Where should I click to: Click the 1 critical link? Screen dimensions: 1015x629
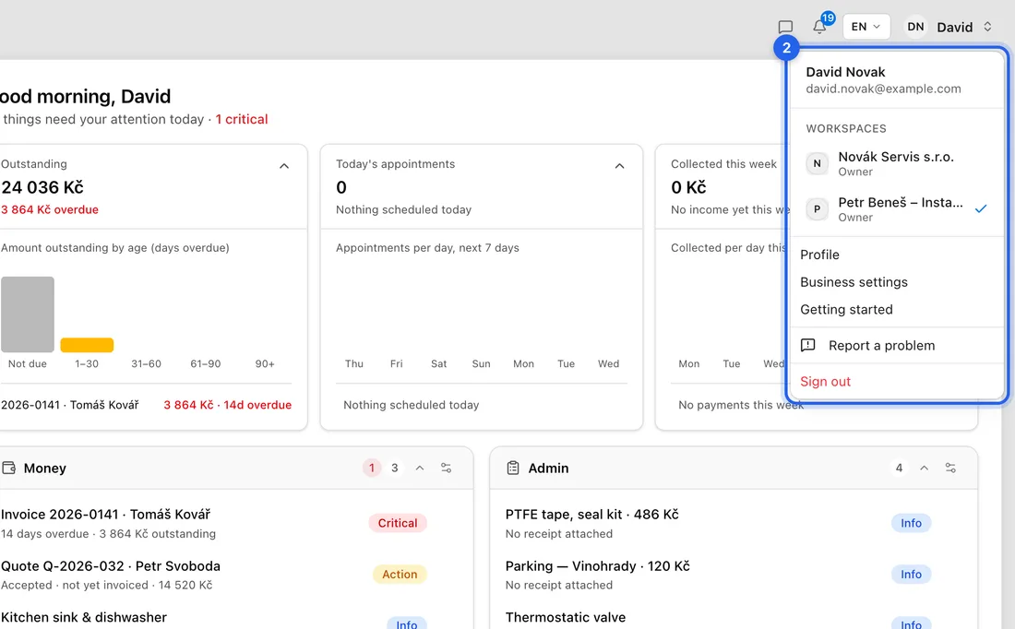pyautogui.click(x=242, y=119)
